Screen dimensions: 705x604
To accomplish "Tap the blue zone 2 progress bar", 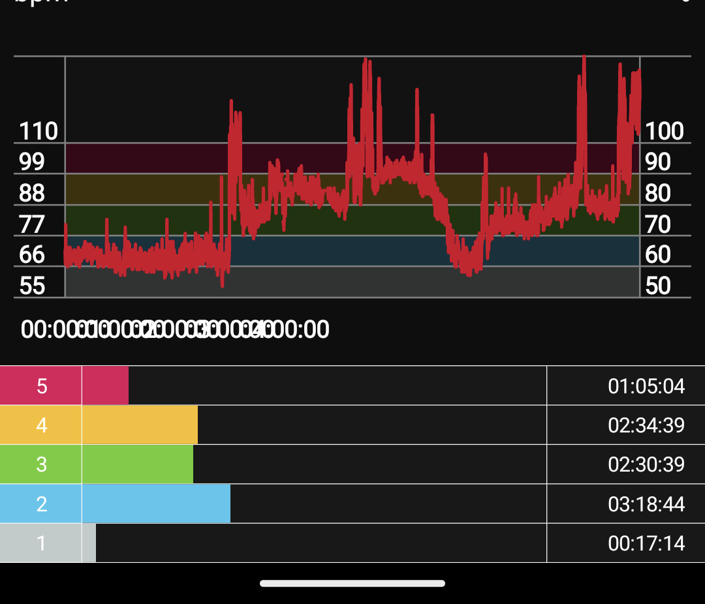I will (x=156, y=504).
